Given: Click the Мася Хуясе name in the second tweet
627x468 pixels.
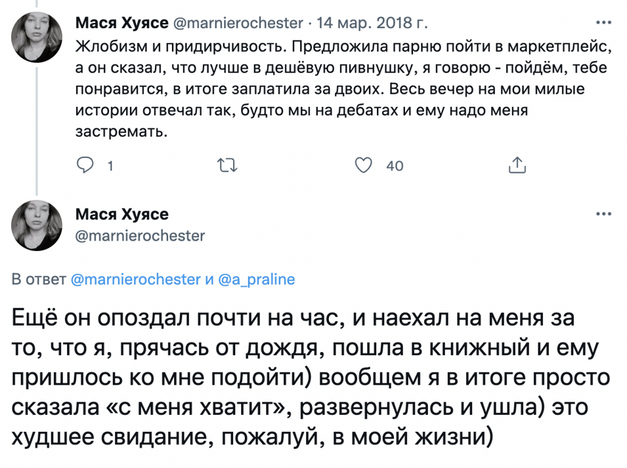Looking at the screenshot, I should (122, 215).
